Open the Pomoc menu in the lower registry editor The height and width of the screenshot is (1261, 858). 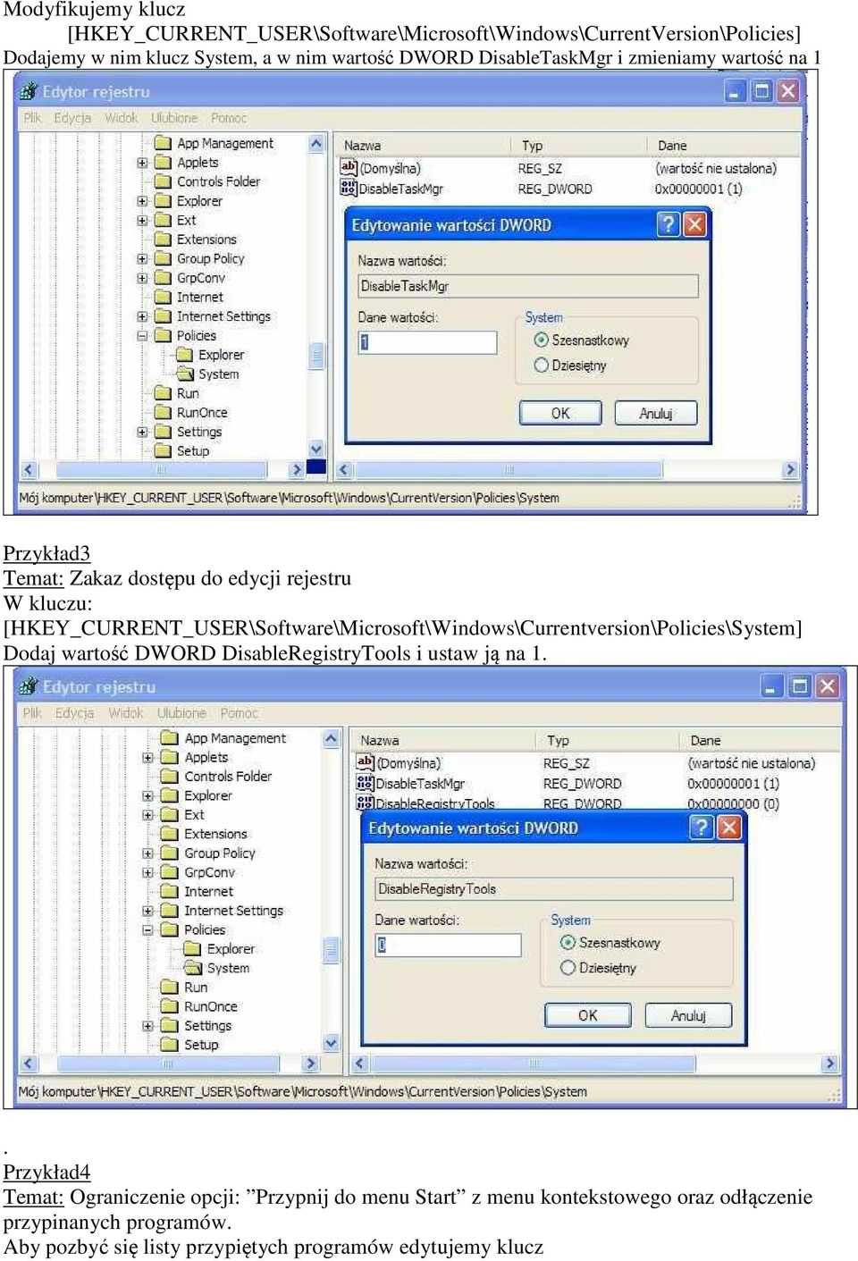[239, 713]
